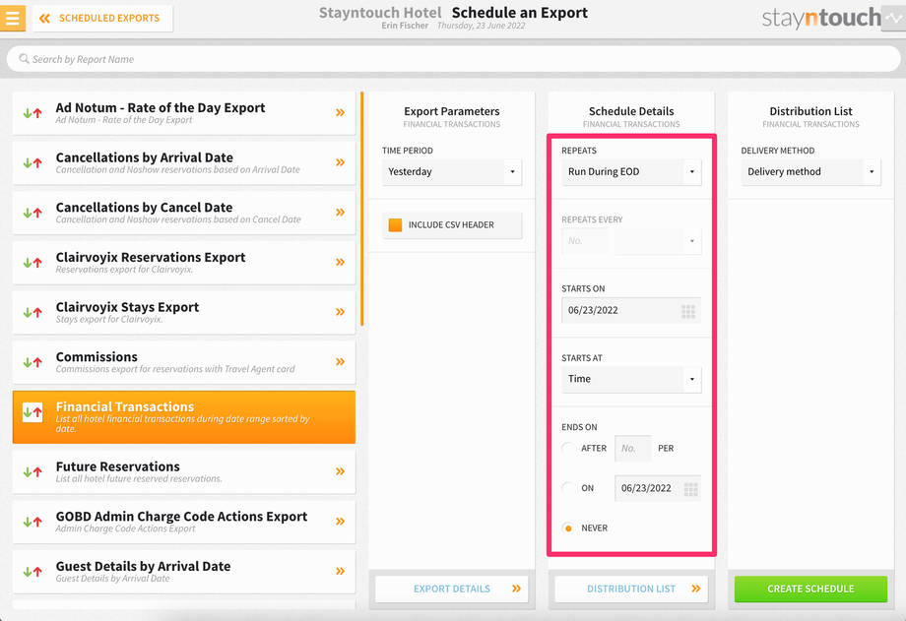Open the Time Period dropdown showing Yesterday
Viewport: 906px width, 621px height.
[452, 171]
